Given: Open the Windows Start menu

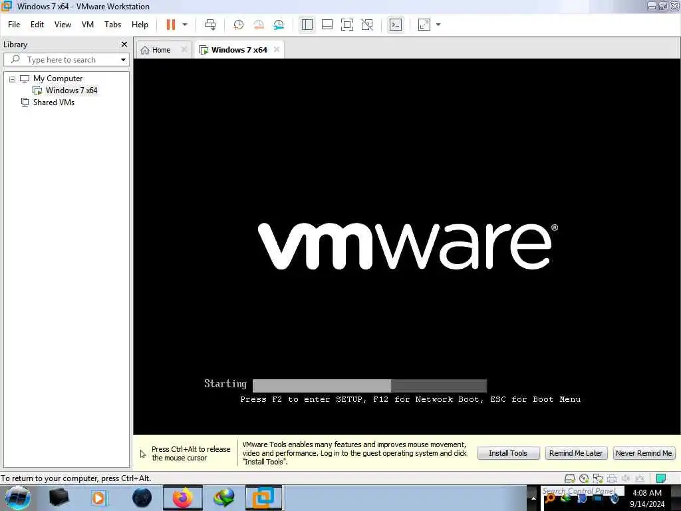Looking at the screenshot, I should pos(17,498).
